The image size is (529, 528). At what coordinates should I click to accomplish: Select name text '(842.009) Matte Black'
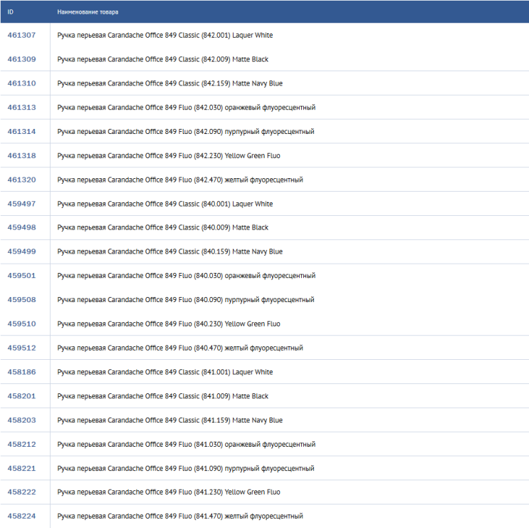tap(235, 59)
